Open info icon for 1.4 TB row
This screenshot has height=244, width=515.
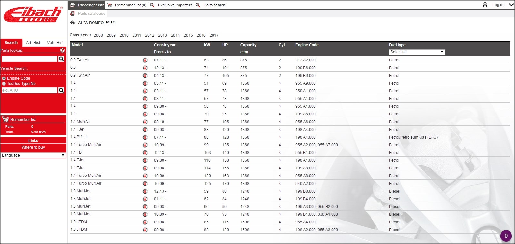pyautogui.click(x=145, y=153)
